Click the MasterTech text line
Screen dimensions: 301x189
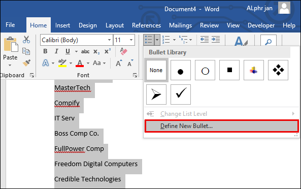[72, 88]
